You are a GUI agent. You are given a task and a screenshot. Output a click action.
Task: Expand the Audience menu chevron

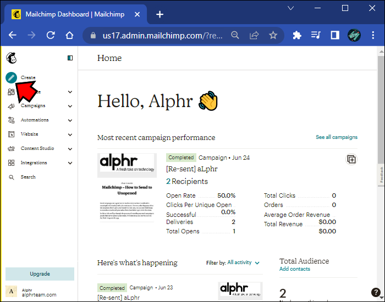tap(70, 92)
